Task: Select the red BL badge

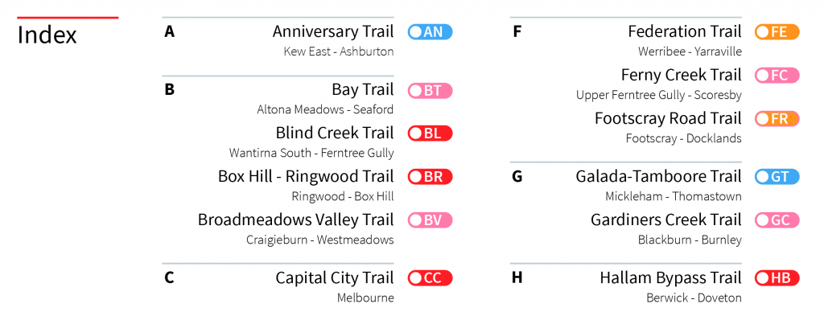Action: pyautogui.click(x=430, y=133)
